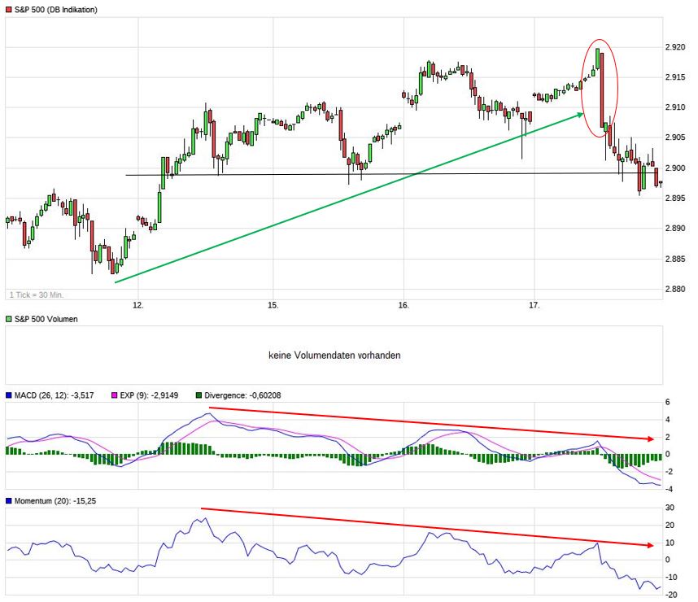
Task: Click the 2.885 price axis label
Action: (x=675, y=259)
